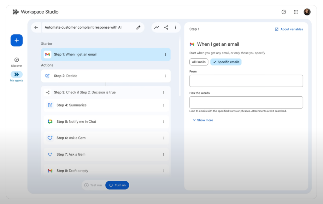Expand Show more email filter options
This screenshot has width=323, height=204.
click(203, 120)
